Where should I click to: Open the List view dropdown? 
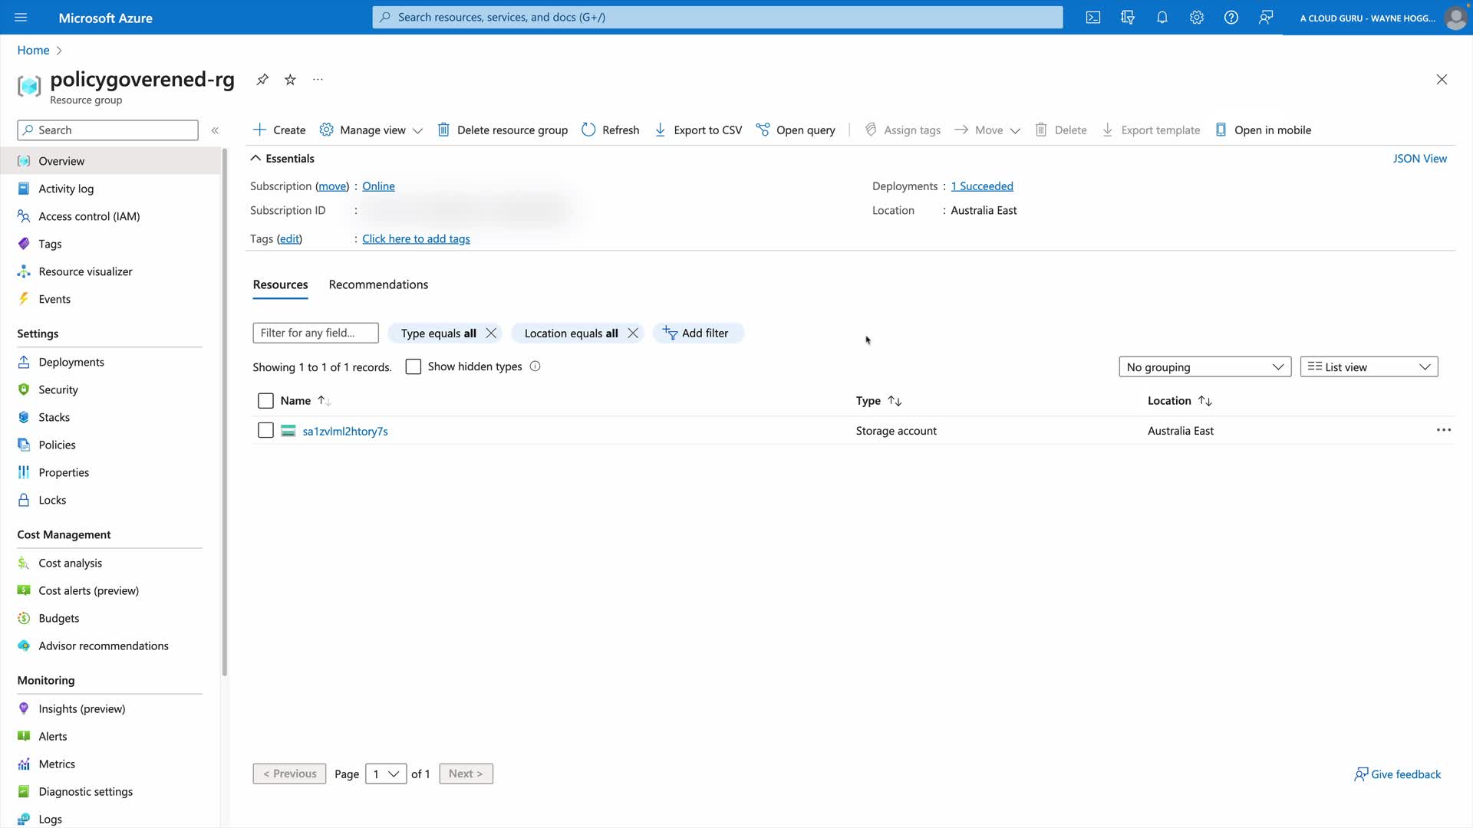(1369, 367)
